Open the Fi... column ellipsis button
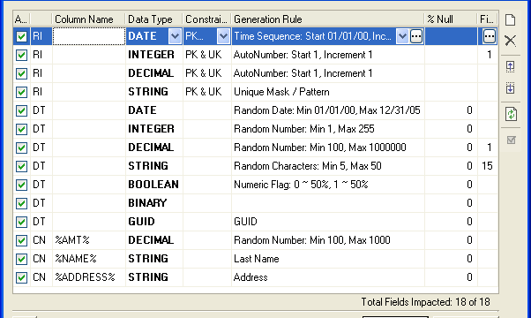 click(490, 36)
